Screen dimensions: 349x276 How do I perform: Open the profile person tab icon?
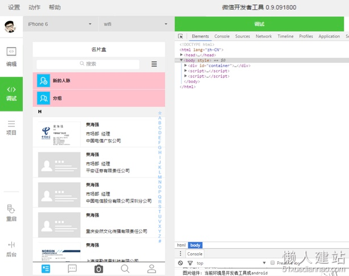tap(152, 269)
